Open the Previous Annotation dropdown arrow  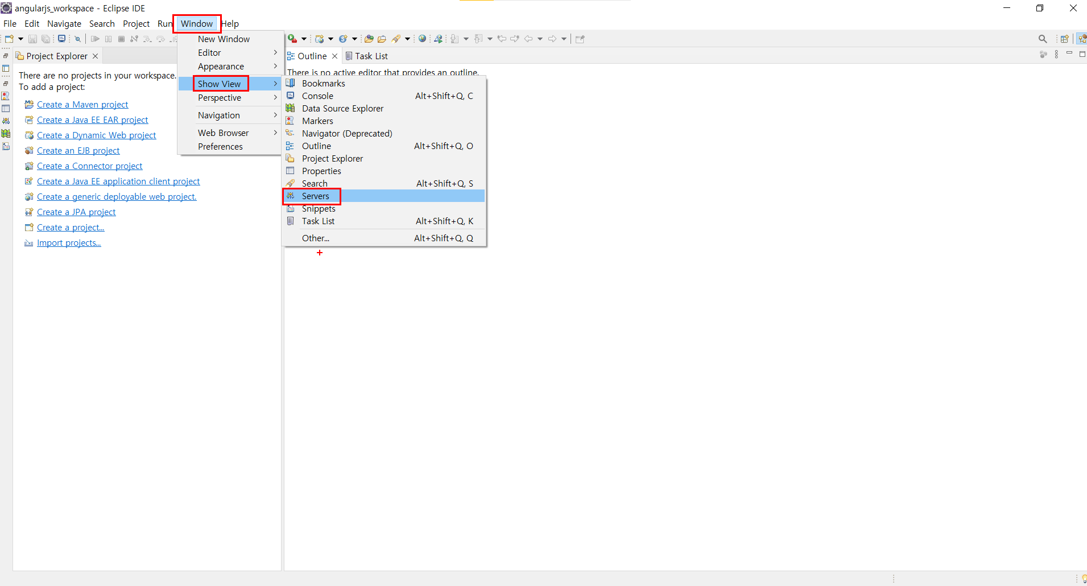(490, 39)
